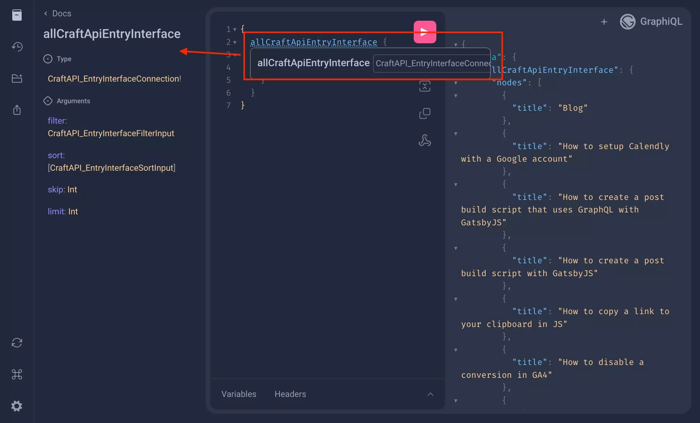Viewport: 700px width, 423px height.
Task: Click the add new tab button
Action: [x=604, y=22]
